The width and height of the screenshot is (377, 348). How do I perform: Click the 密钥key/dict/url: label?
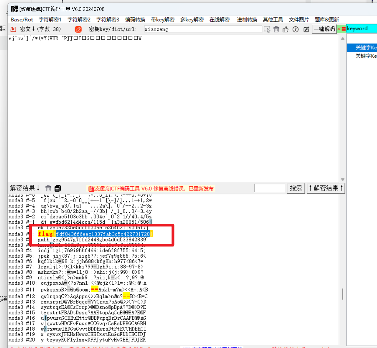[x=112, y=29]
